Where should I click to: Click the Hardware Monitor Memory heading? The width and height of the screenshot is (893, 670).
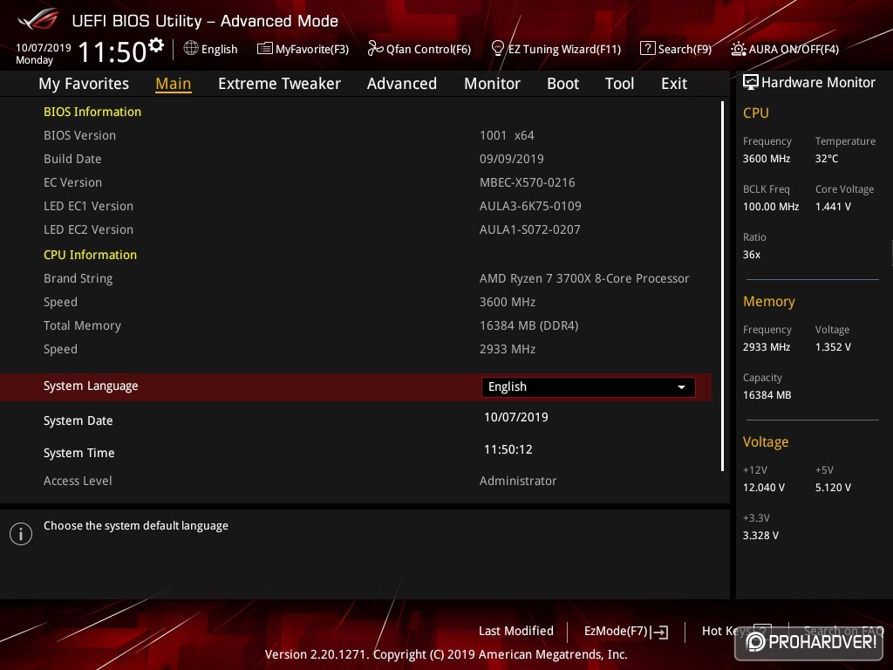click(769, 301)
